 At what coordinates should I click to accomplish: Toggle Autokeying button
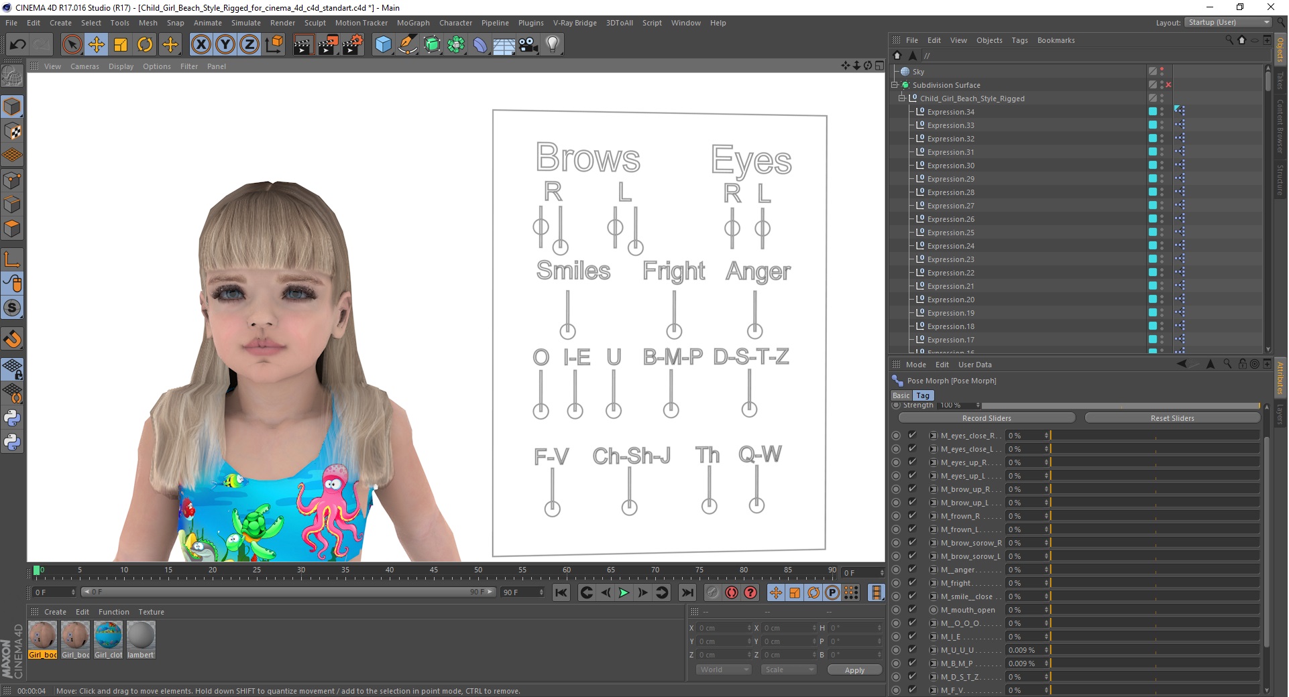tap(732, 592)
